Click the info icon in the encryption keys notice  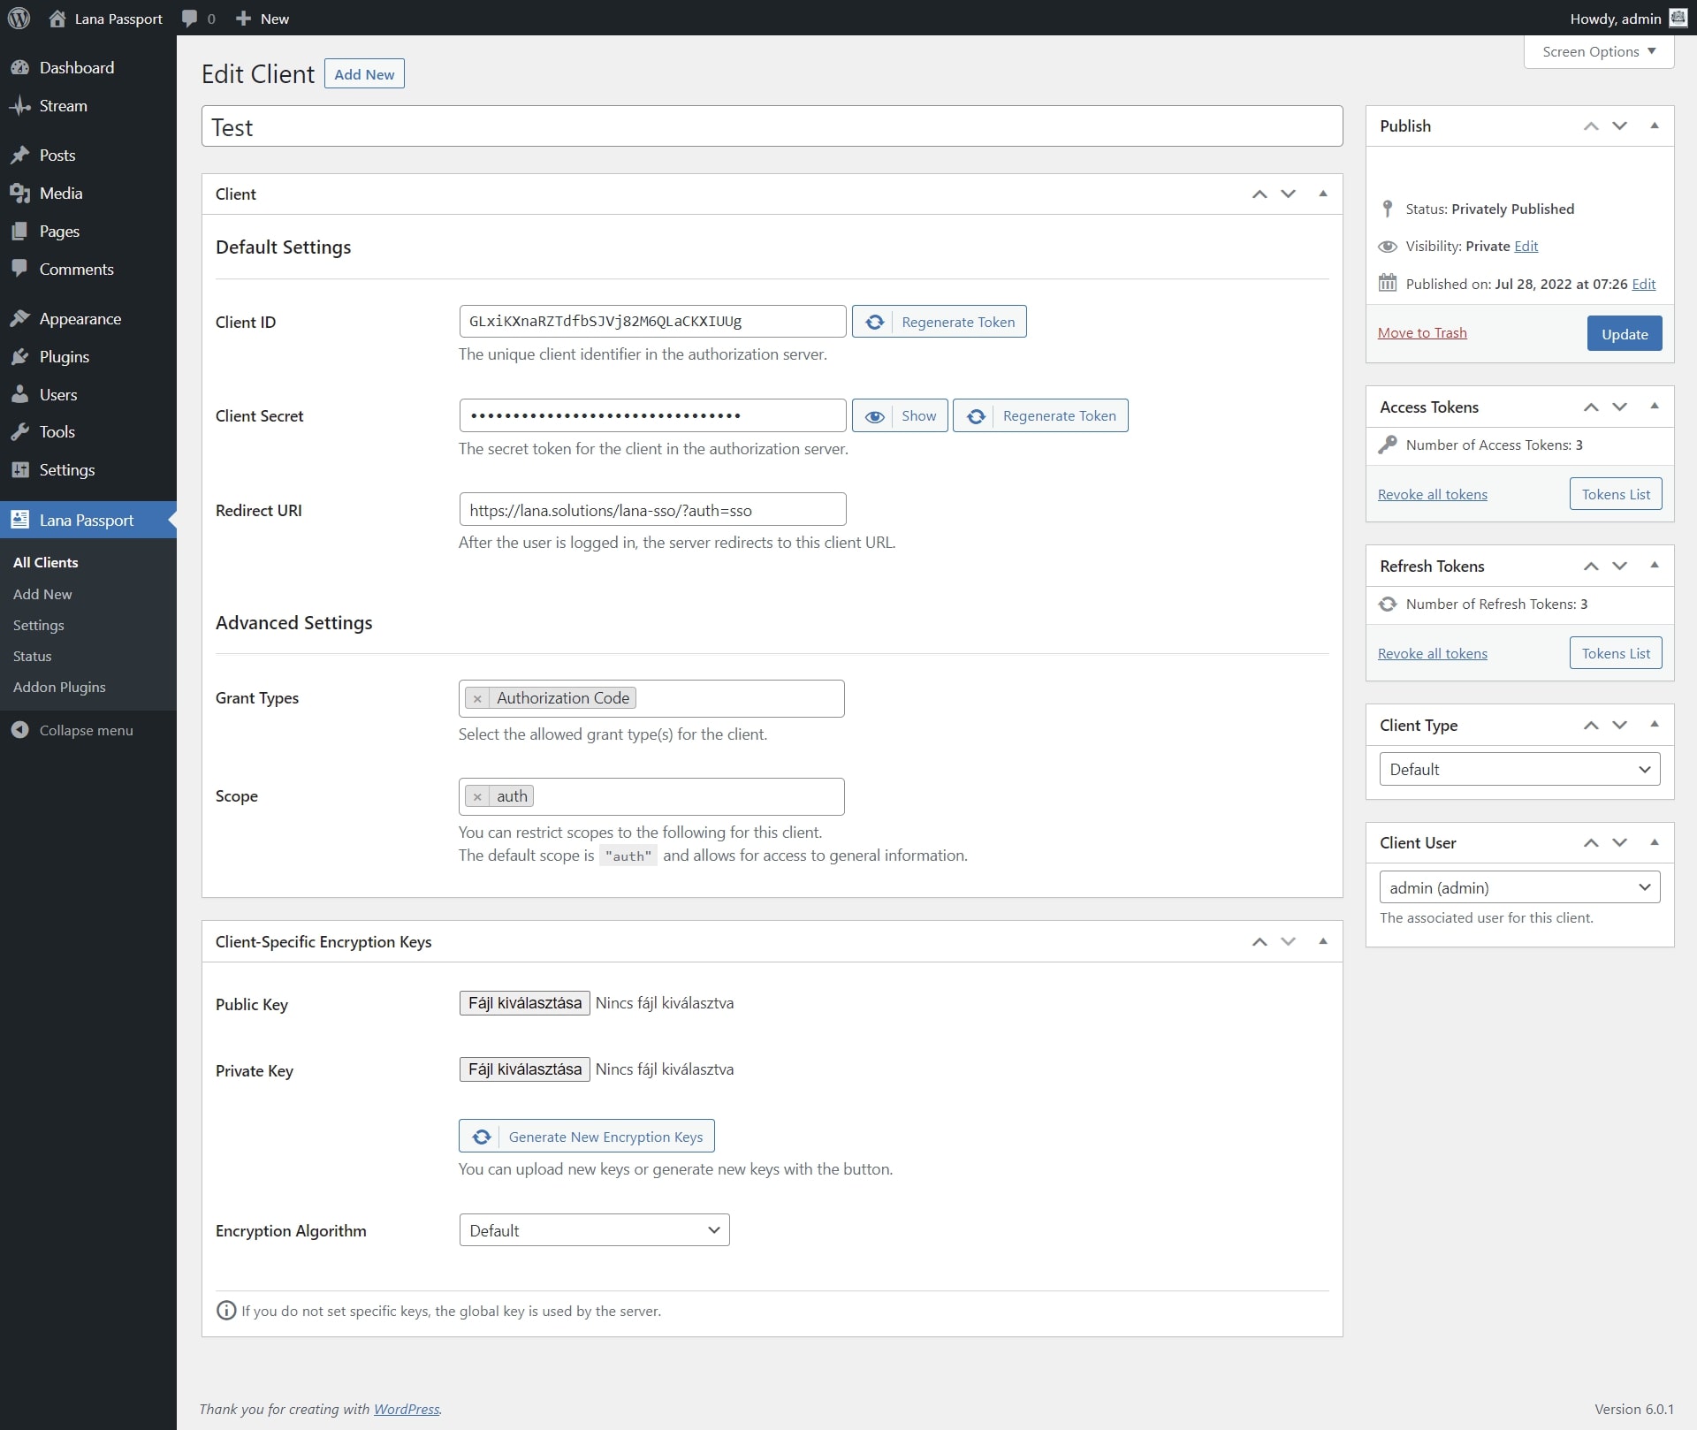pos(226,1311)
